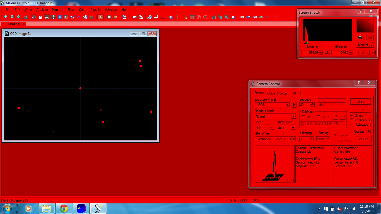Select the Single exposure radio button
Screen dimensions: 381x214
click(x=352, y=115)
